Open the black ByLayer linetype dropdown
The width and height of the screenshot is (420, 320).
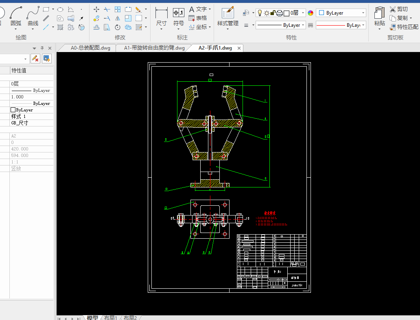(303, 25)
